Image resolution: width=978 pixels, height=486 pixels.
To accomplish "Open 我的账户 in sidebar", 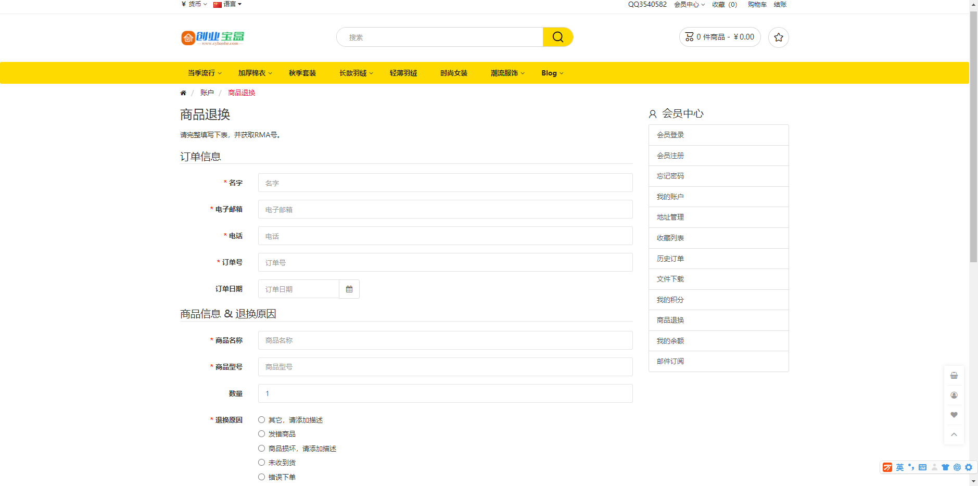I will click(718, 197).
